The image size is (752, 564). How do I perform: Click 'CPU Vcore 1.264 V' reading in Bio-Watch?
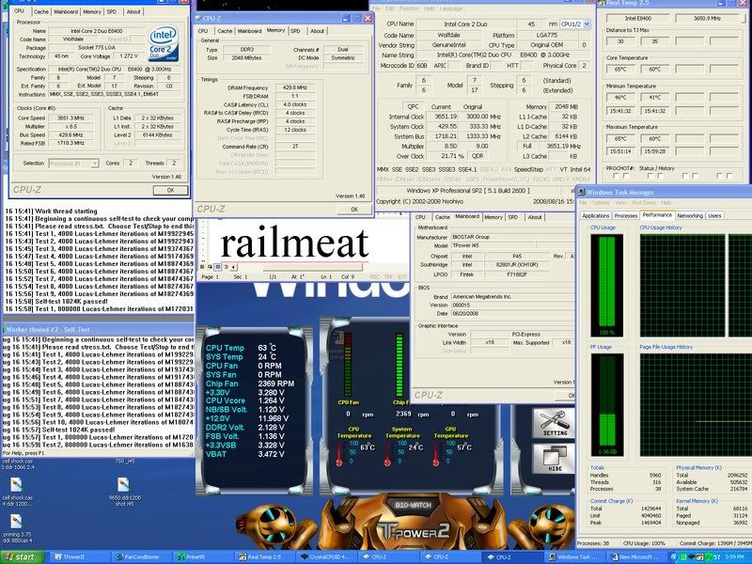pyautogui.click(x=244, y=401)
